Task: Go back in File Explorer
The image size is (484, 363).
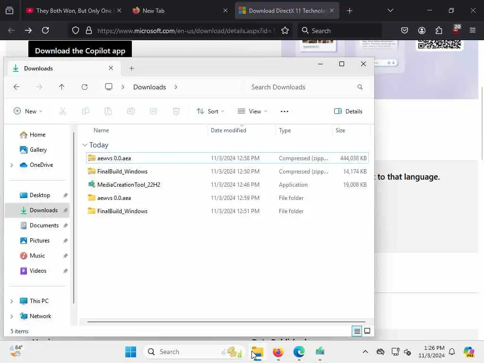Action: [x=17, y=87]
